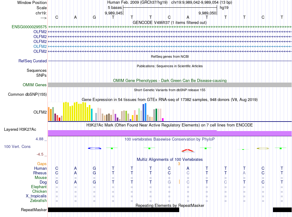Select the X_tropicalis species label
The height and width of the screenshot is (217, 292).
[36, 196]
